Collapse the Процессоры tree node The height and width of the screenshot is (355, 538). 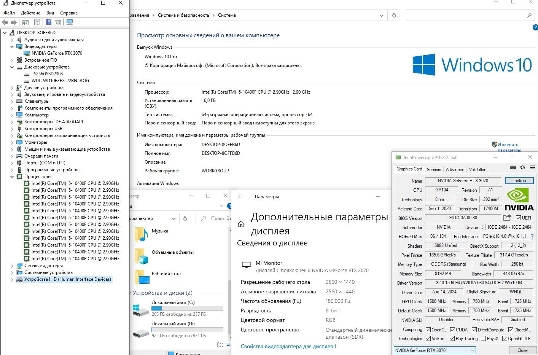(x=12, y=177)
